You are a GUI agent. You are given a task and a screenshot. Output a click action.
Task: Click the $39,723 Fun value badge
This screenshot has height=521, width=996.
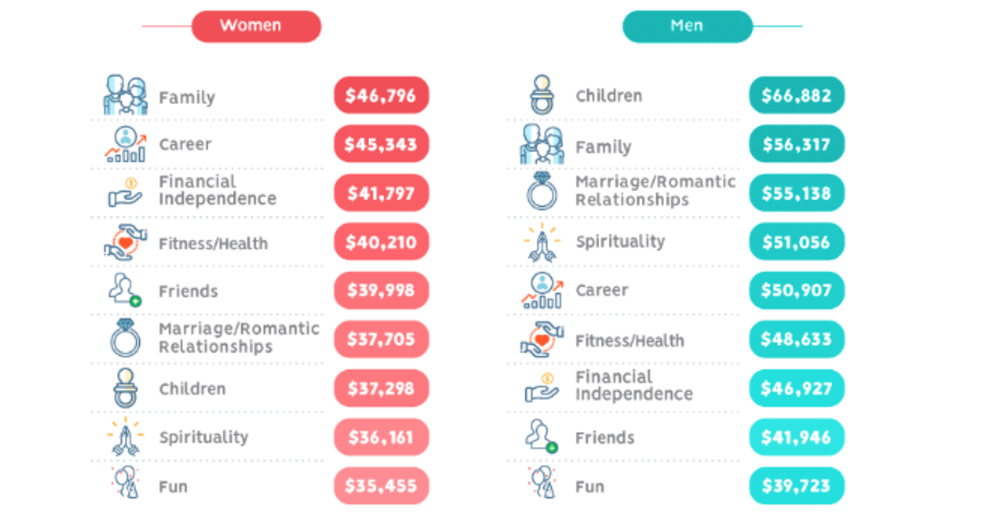point(796,486)
